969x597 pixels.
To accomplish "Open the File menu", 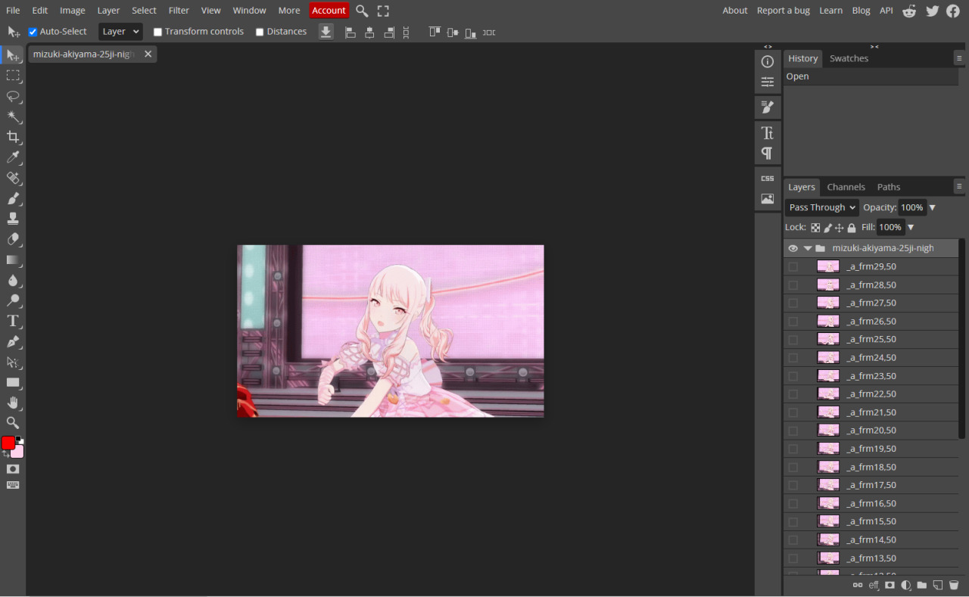I will [x=13, y=11].
